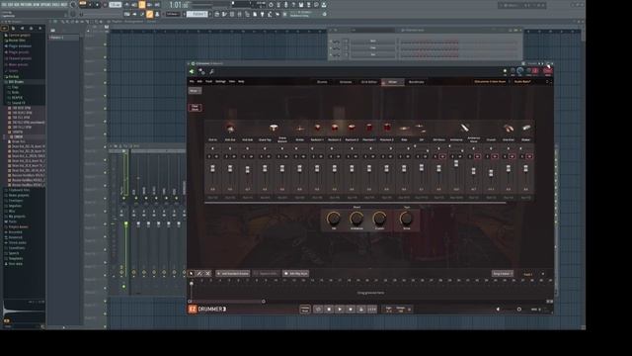632x356 pixels.
Task: Mute the Kick Out mixer channel
Action: pyautogui.click(x=234, y=156)
